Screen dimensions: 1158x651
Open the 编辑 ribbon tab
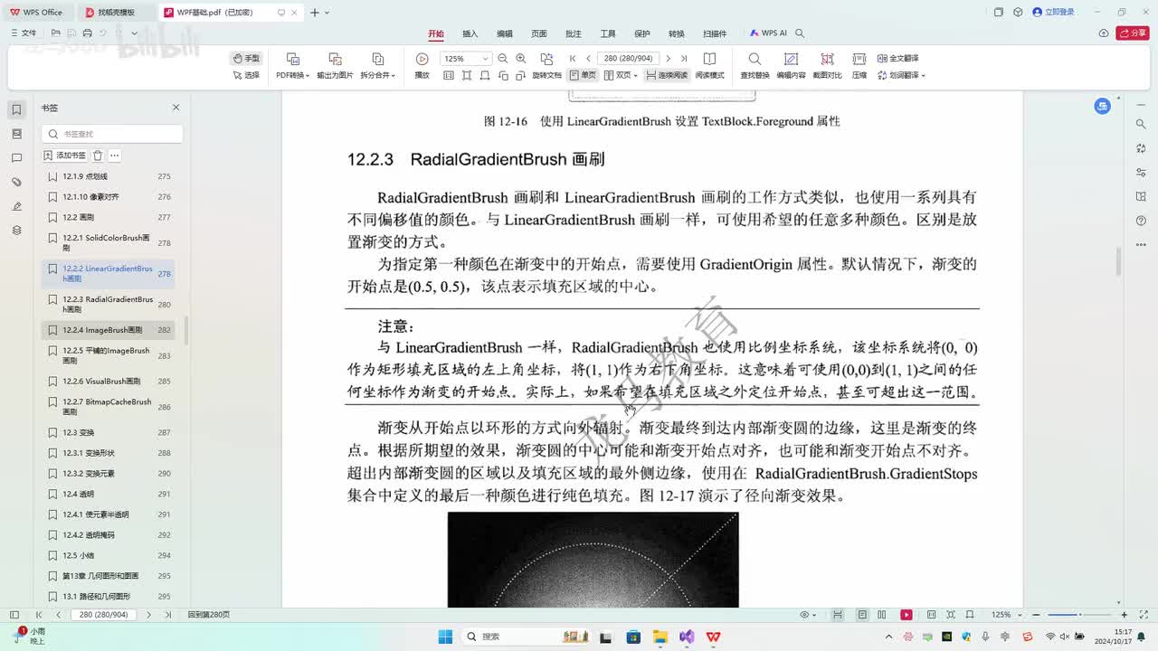pyautogui.click(x=505, y=33)
